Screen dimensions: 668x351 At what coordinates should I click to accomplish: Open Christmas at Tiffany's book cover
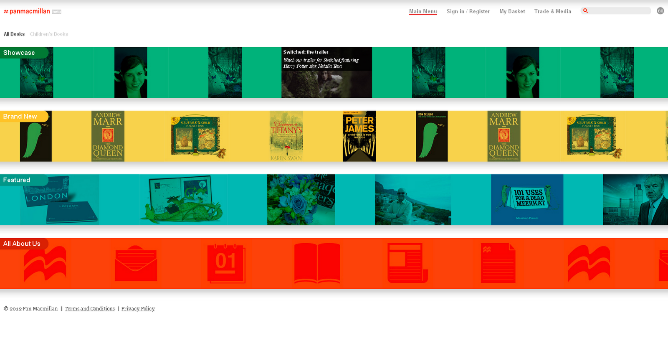coord(286,136)
